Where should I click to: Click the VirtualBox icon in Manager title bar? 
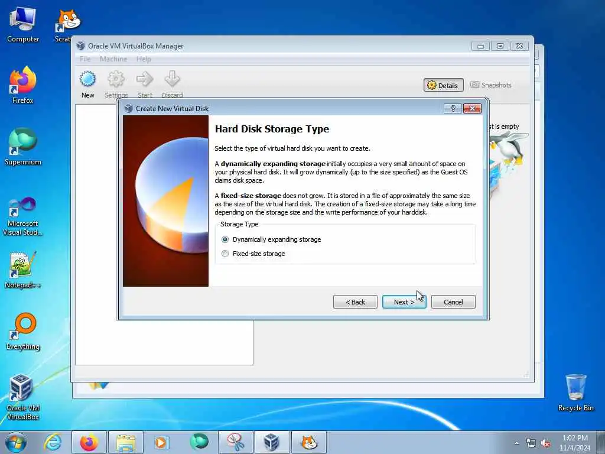pyautogui.click(x=80, y=46)
